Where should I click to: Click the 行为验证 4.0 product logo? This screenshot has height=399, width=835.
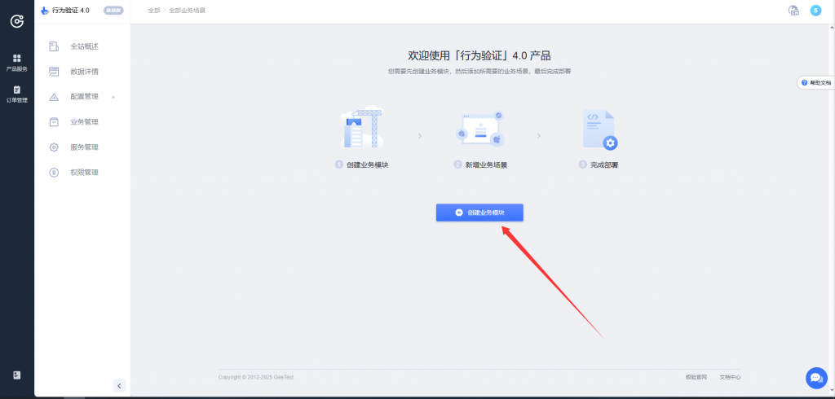click(45, 10)
